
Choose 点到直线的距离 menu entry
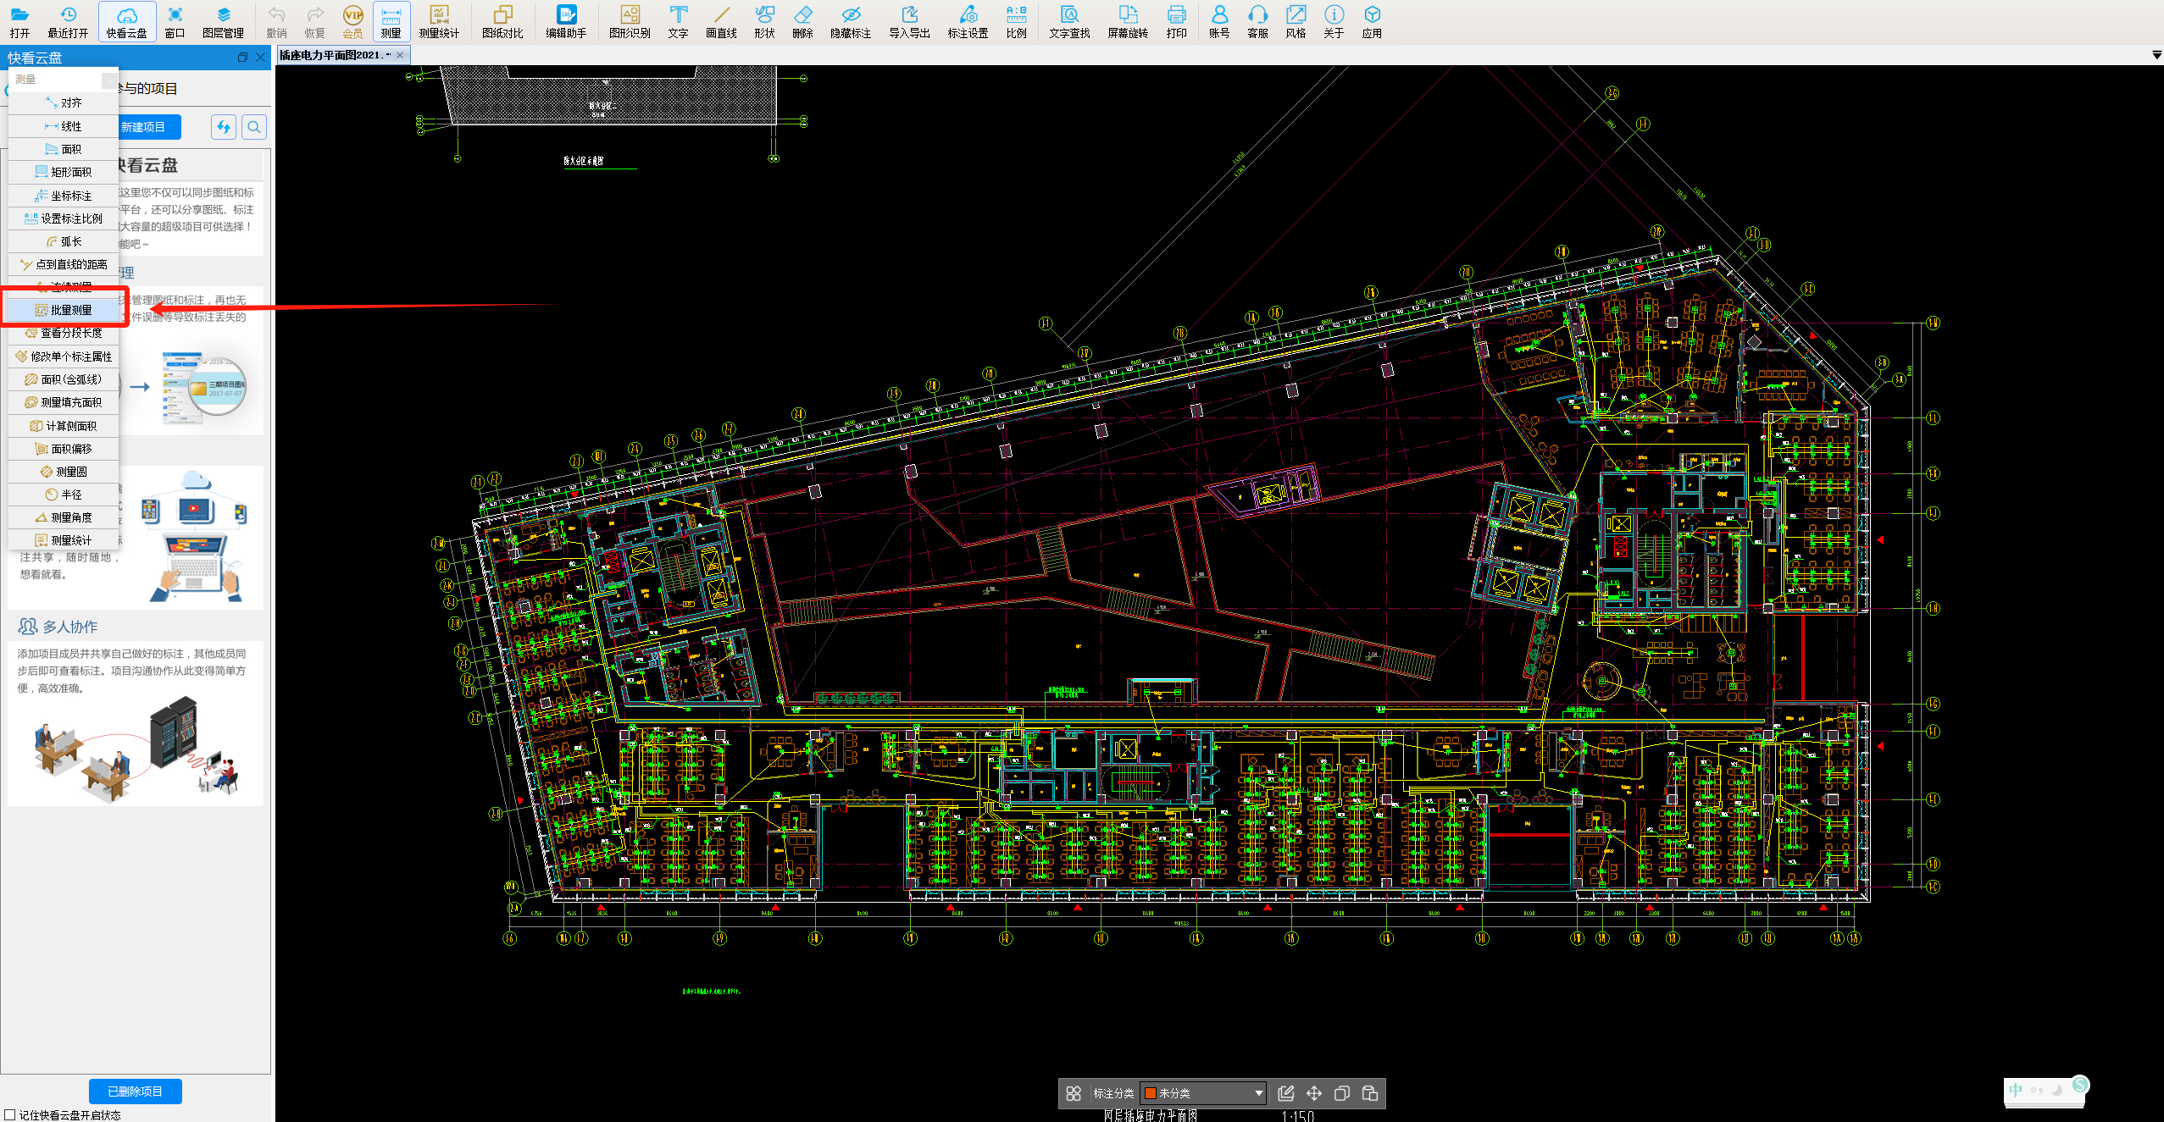64,264
